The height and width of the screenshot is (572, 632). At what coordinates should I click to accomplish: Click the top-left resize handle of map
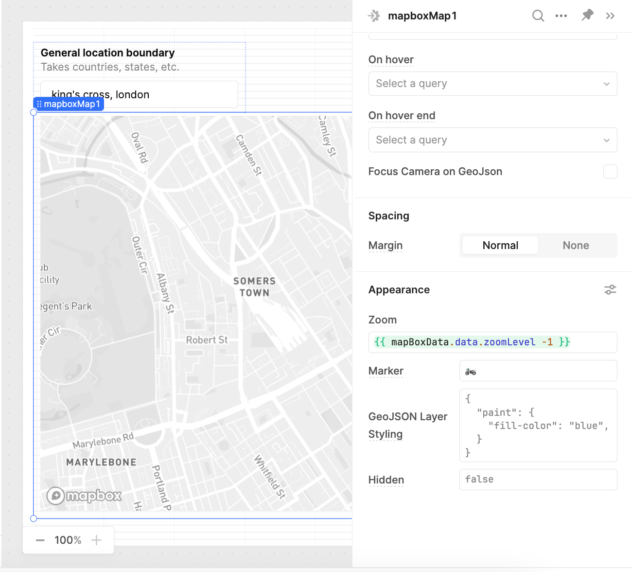click(x=34, y=112)
